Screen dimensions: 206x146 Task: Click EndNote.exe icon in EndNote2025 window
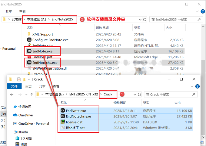(x=29, y=51)
